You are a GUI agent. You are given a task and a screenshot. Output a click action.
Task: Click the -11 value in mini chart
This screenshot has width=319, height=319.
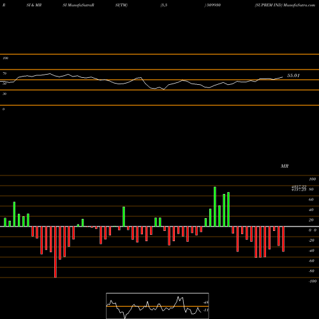tap(205, 310)
